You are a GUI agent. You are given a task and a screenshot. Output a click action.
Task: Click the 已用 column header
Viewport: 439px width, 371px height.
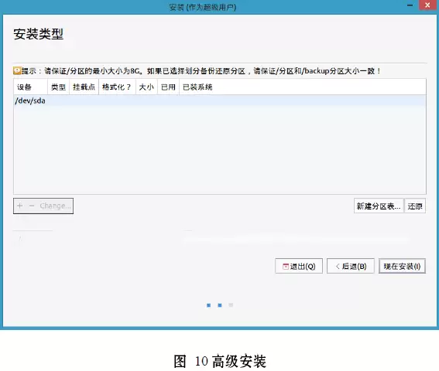point(168,87)
